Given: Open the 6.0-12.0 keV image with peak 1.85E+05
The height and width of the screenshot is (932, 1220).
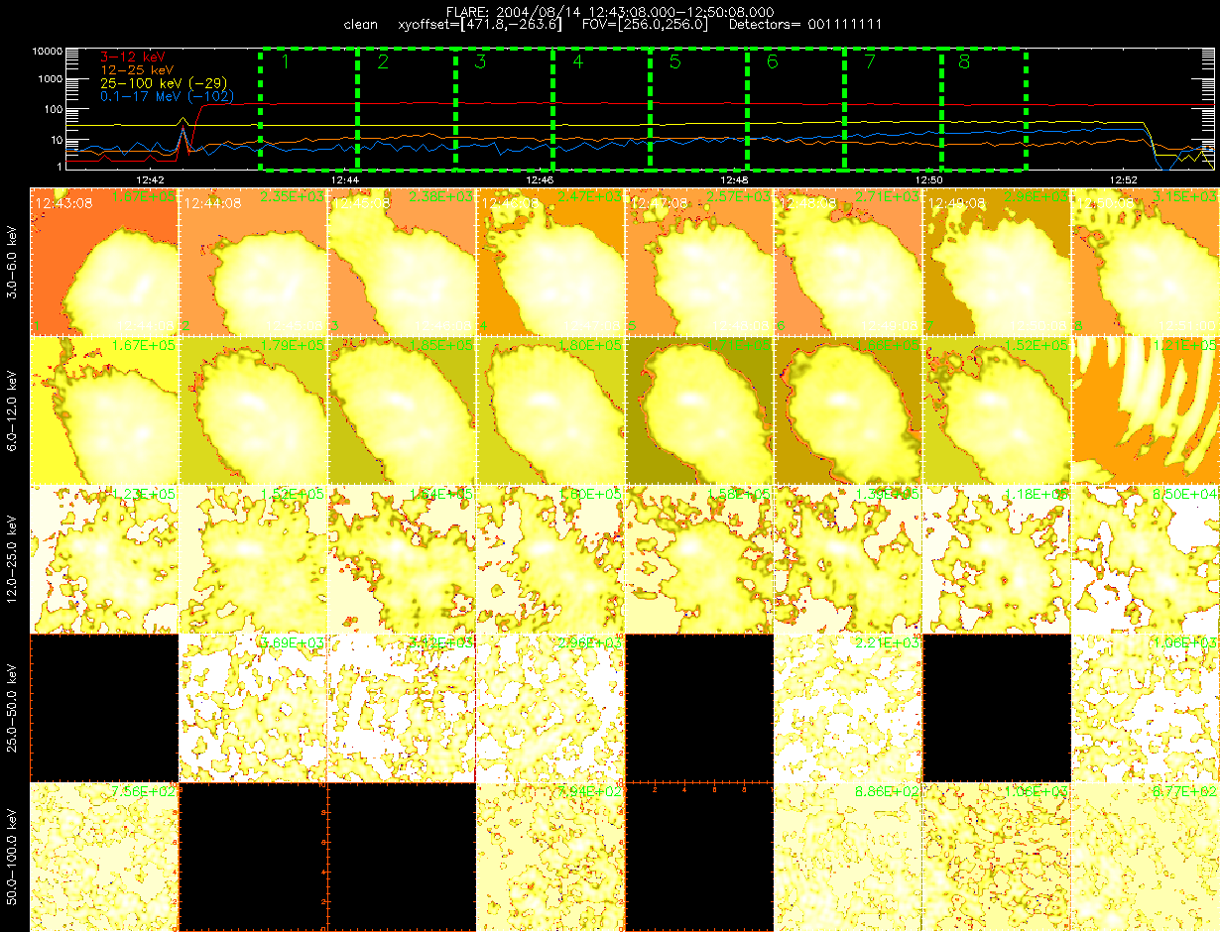Looking at the screenshot, I should click(402, 410).
